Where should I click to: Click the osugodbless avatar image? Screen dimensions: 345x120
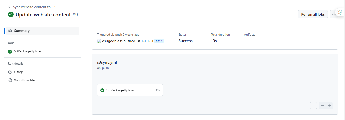pyautogui.click(x=99, y=41)
